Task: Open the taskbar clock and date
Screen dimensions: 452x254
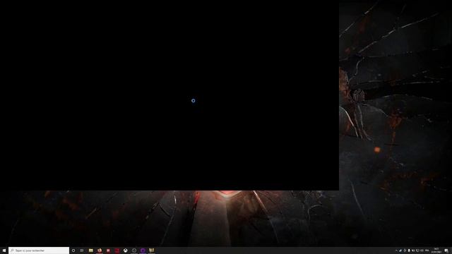Action: coord(436,250)
